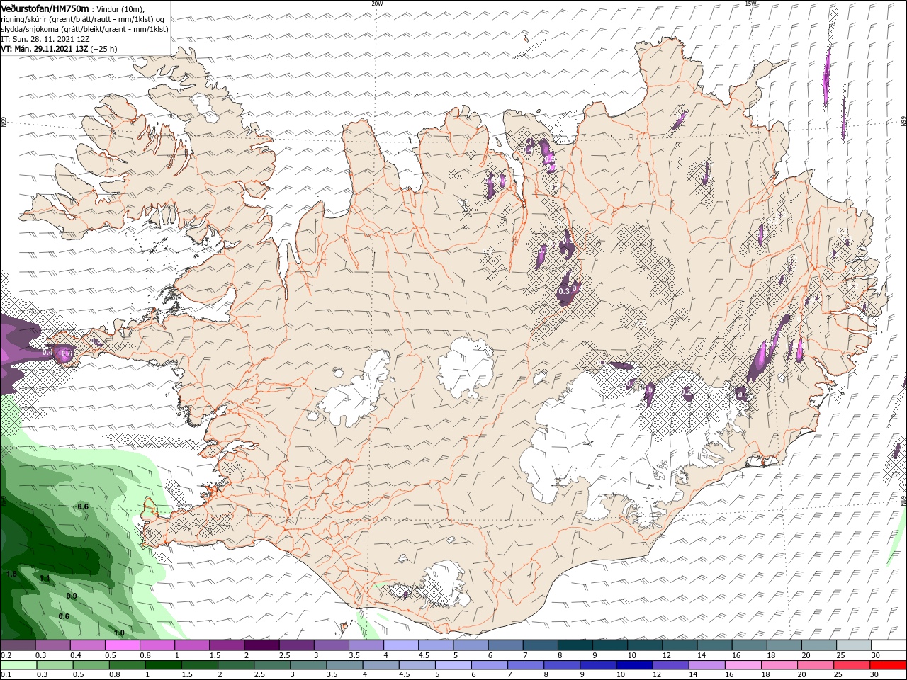Viewport: 907px width, 680px height.
Task: Click the 15W longitude label
Action: (750, 4)
